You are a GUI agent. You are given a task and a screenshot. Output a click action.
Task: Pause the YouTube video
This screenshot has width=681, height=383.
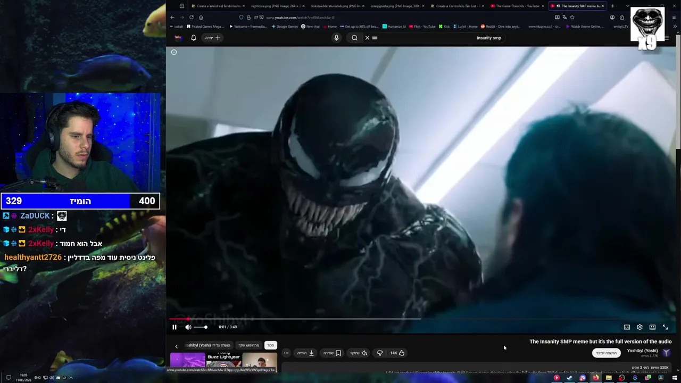[x=174, y=327]
